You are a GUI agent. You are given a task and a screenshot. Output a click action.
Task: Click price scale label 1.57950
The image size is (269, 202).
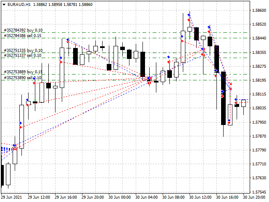pos(259,122)
